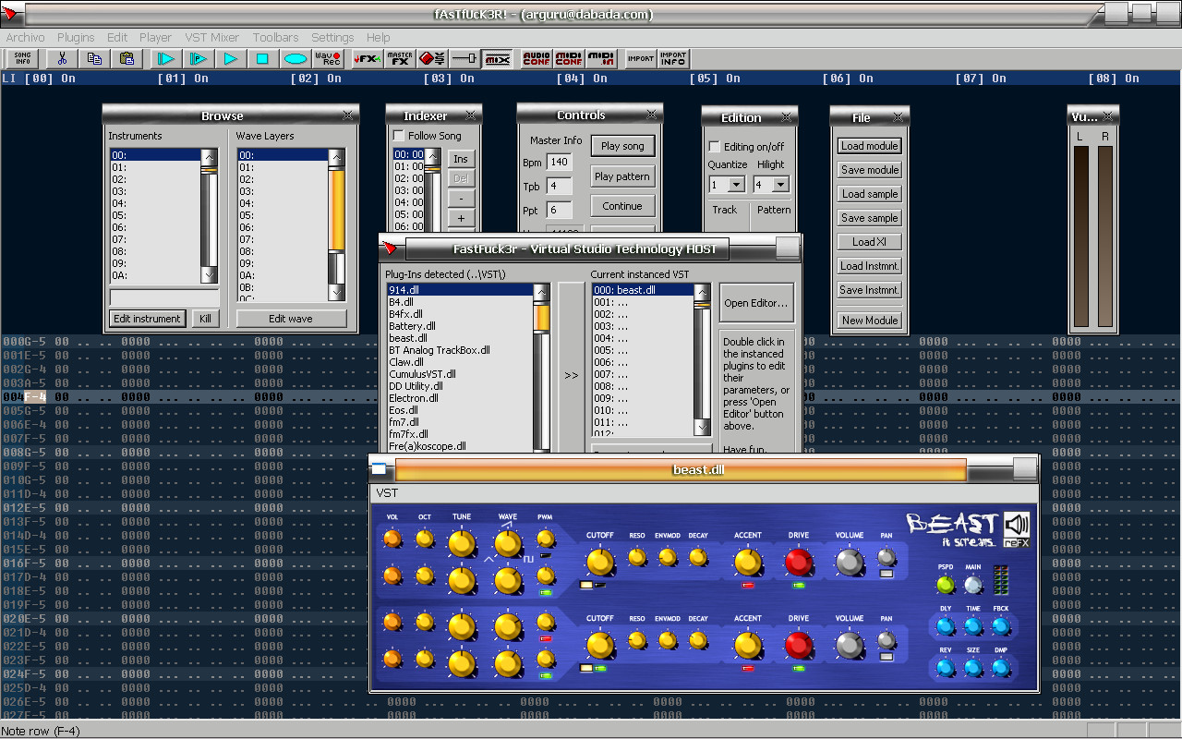Viewport: 1182px width, 739px height.
Task: Close the Browse panel
Action: [x=347, y=115]
